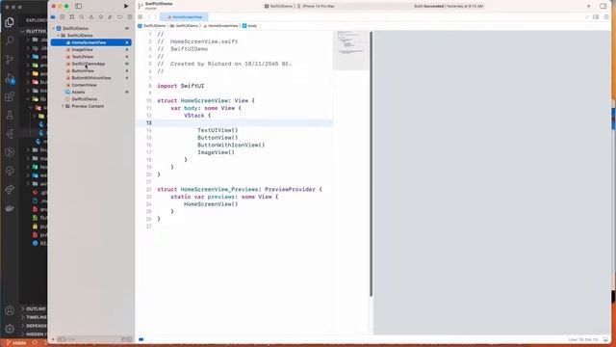Open the editor options lines menu
This screenshot has height=347, width=616.
606,17
